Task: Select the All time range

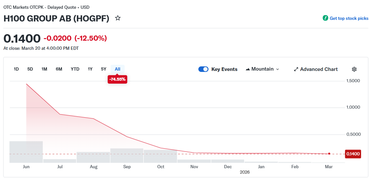Action: coord(117,69)
